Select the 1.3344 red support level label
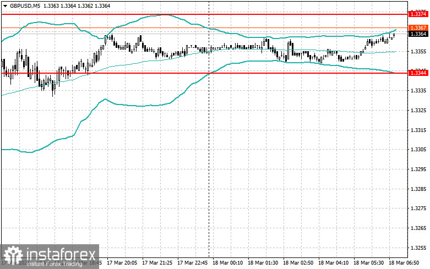This screenshot has width=430, height=269. tap(418, 73)
